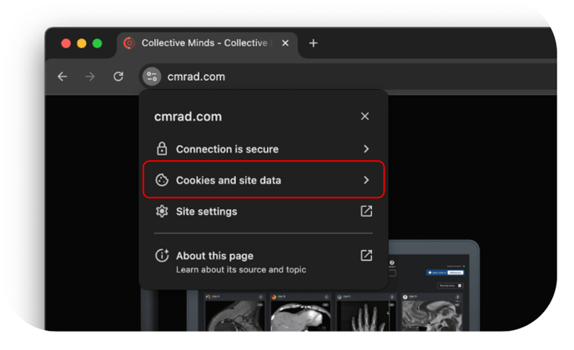Close the Collective Minds tab

tap(285, 43)
